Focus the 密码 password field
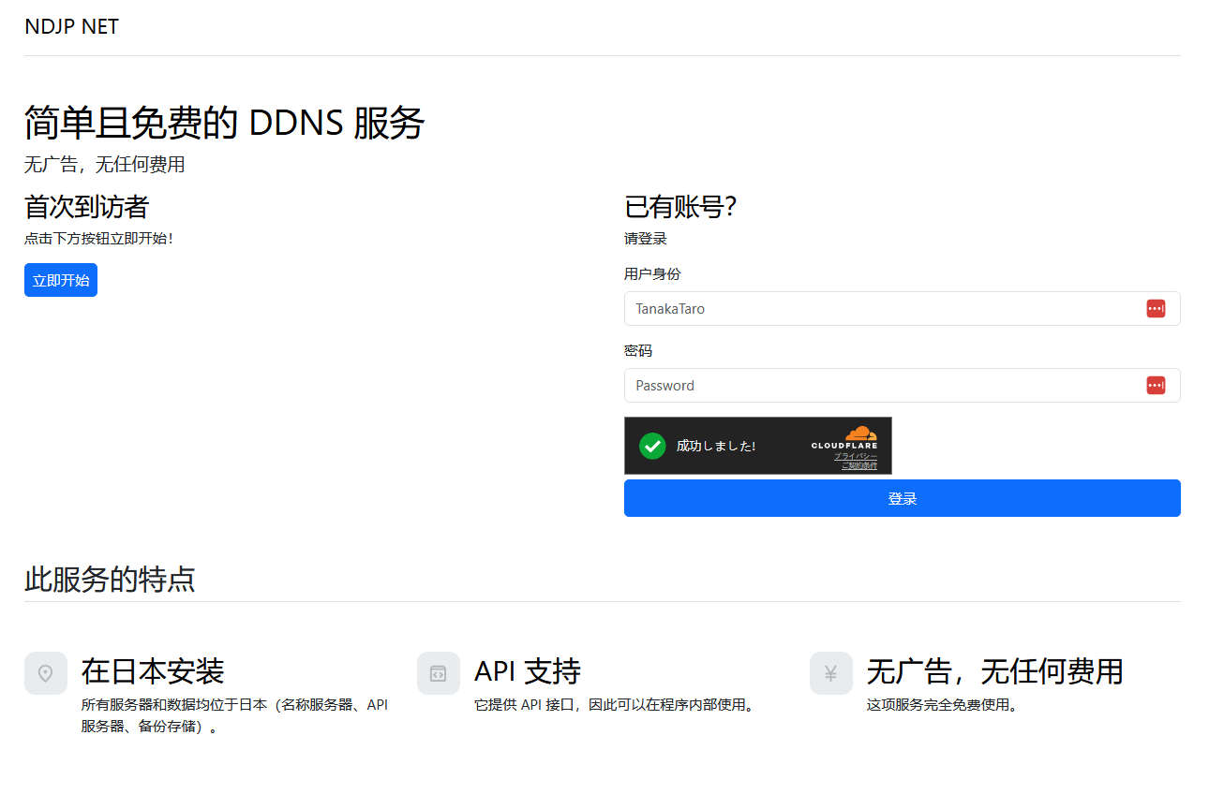This screenshot has width=1224, height=794. (902, 385)
